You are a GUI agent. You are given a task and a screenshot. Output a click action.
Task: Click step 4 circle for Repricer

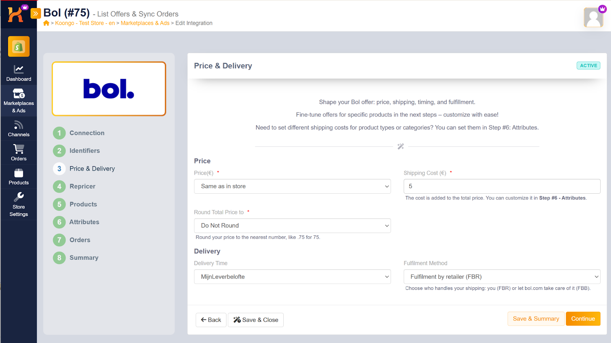point(59,186)
